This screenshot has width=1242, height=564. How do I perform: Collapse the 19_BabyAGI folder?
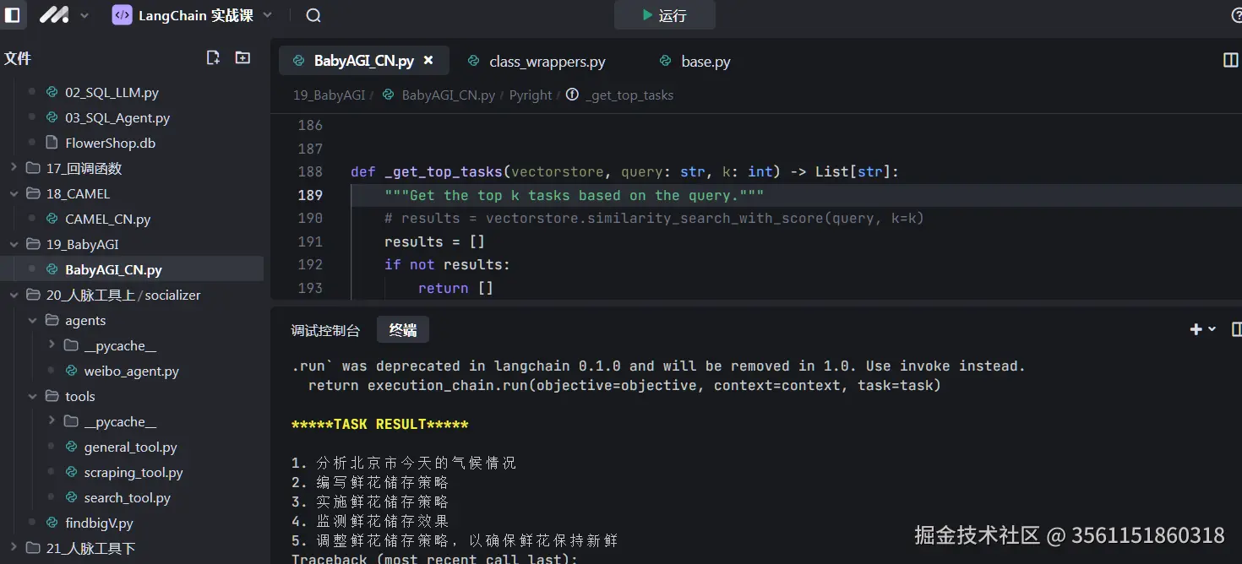click(x=14, y=243)
